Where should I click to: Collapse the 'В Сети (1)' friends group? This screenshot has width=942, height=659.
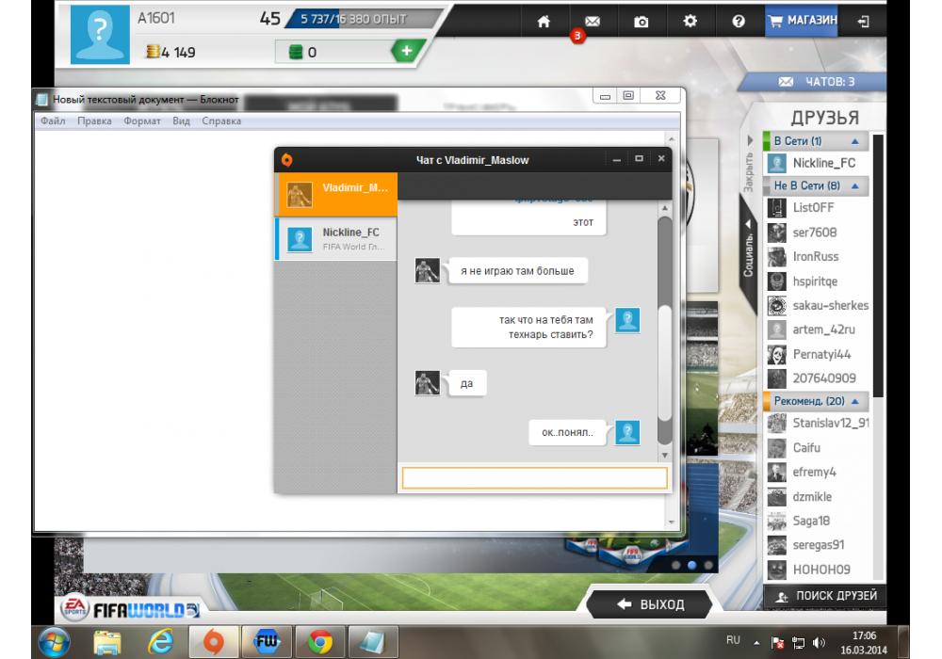click(854, 141)
